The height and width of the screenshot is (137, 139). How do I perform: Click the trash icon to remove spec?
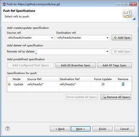pos(123,84)
